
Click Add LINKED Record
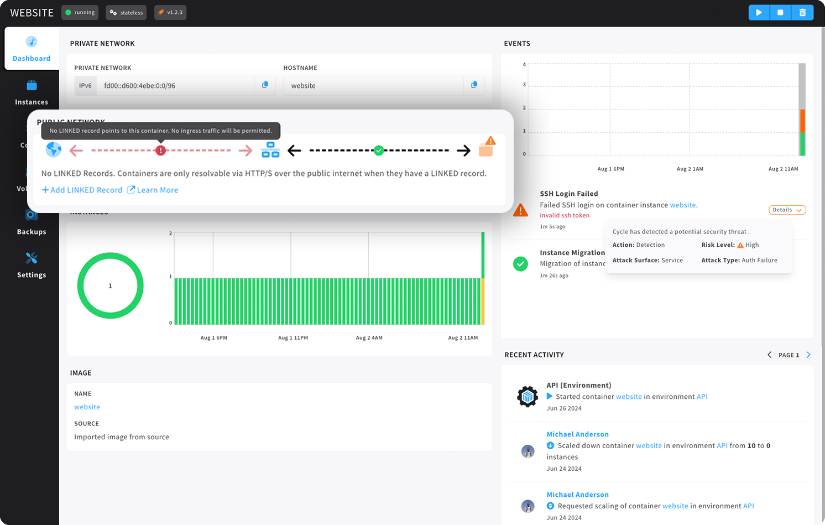point(81,190)
